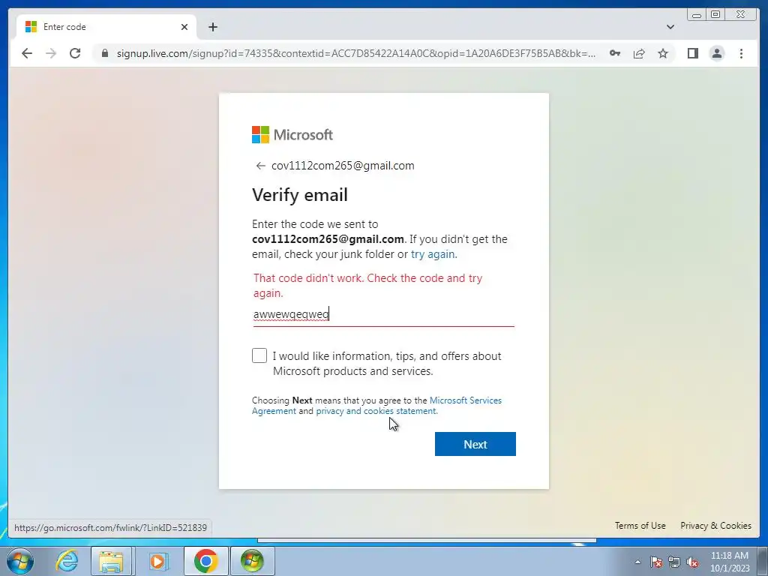Click the Microsoft logo
768x576 pixels.
point(292,135)
